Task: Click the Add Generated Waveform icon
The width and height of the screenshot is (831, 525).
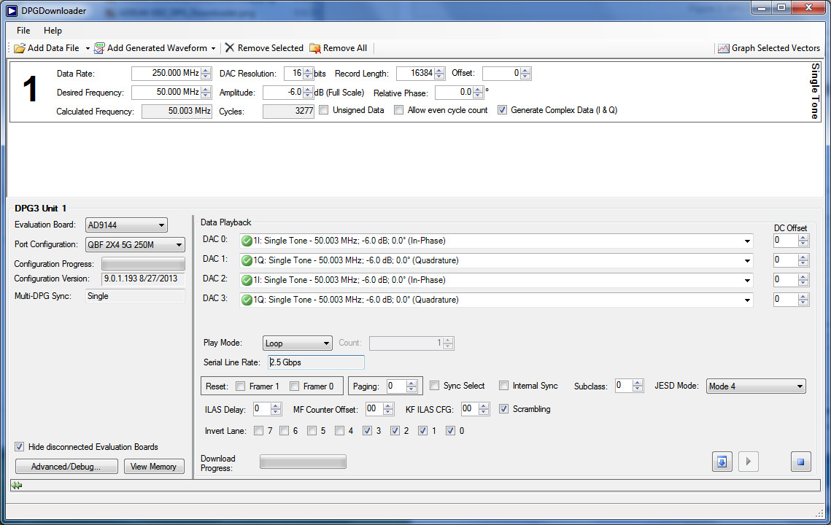Action: click(x=99, y=48)
